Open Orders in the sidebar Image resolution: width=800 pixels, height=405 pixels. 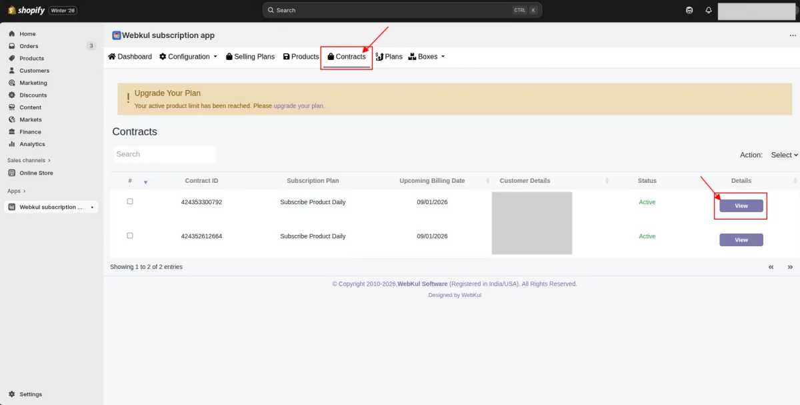pos(29,46)
